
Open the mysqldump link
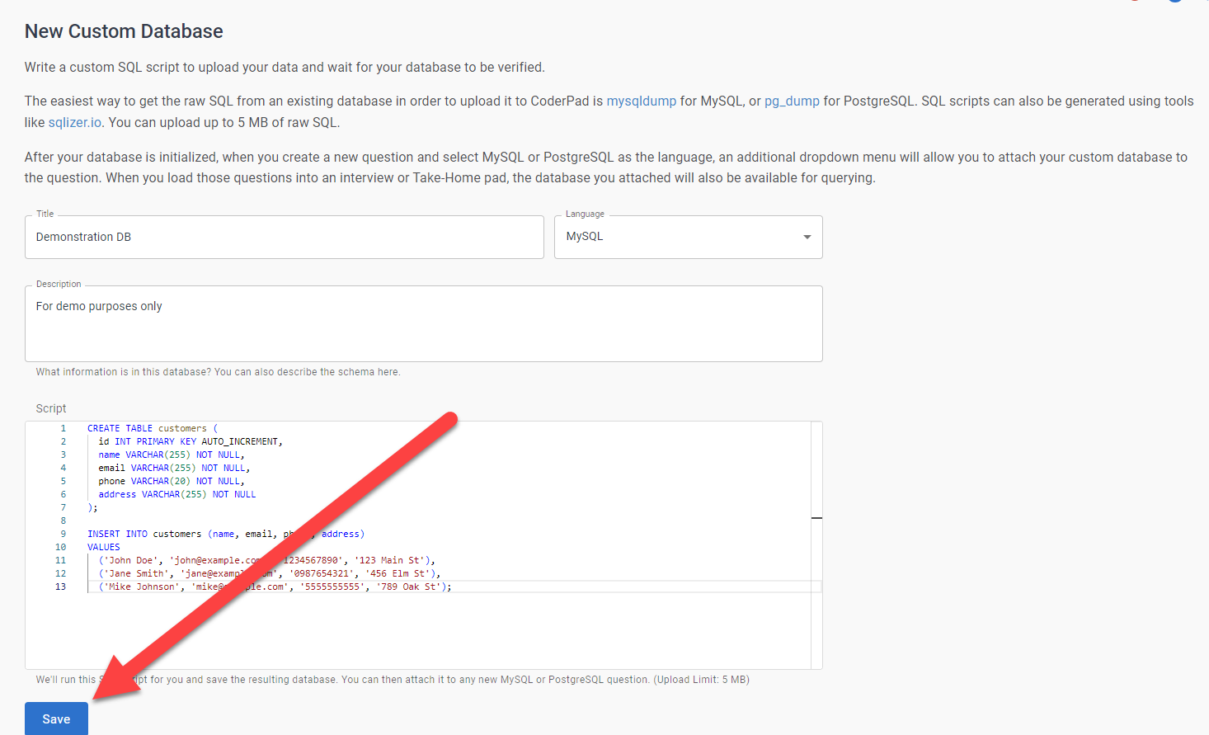pos(641,101)
